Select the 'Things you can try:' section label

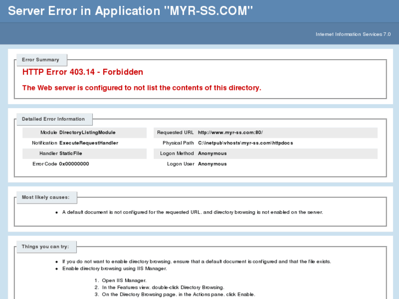46,246
